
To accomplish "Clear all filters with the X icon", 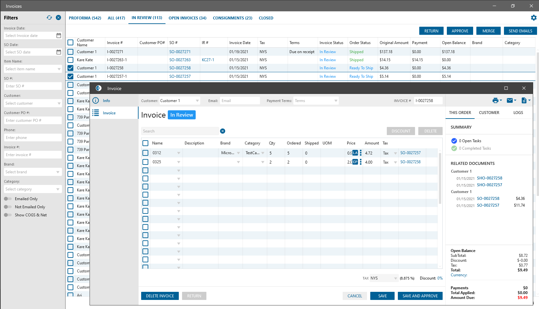I will (x=58, y=18).
